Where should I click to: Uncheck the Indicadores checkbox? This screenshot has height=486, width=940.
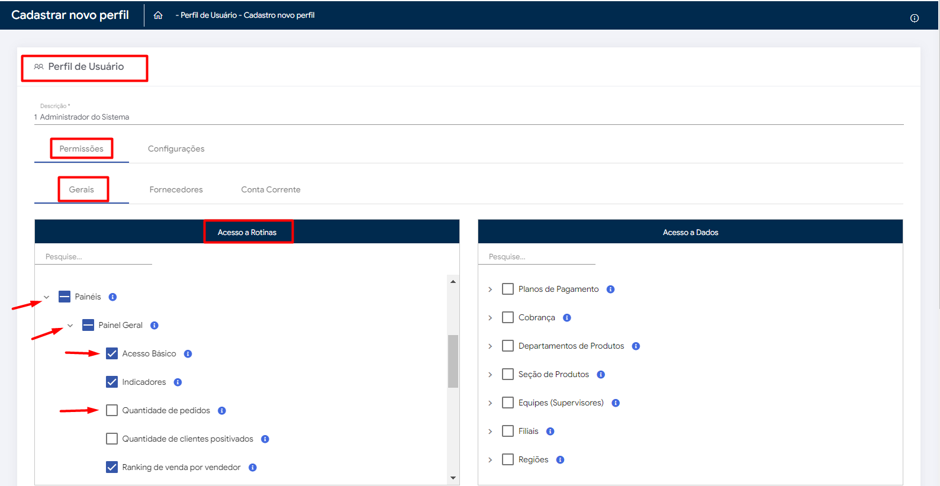click(x=112, y=382)
